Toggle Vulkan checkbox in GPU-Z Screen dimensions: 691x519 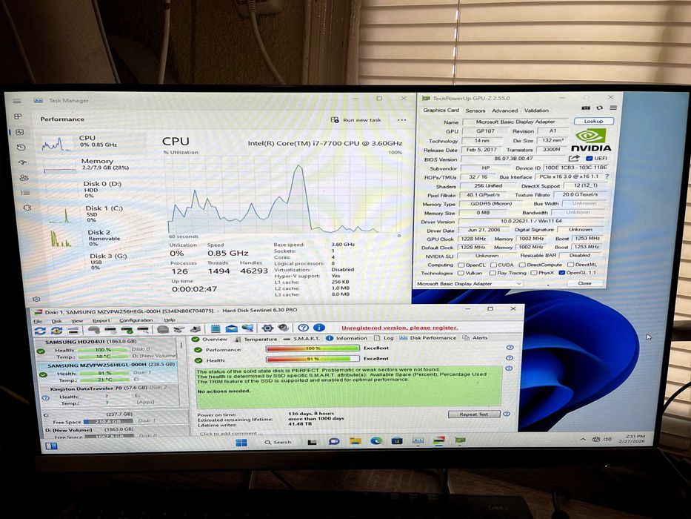[461, 273]
